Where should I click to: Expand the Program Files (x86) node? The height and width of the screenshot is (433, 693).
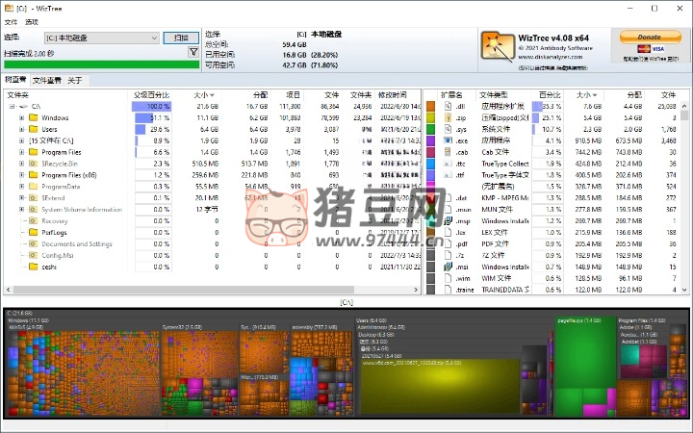(x=21, y=175)
